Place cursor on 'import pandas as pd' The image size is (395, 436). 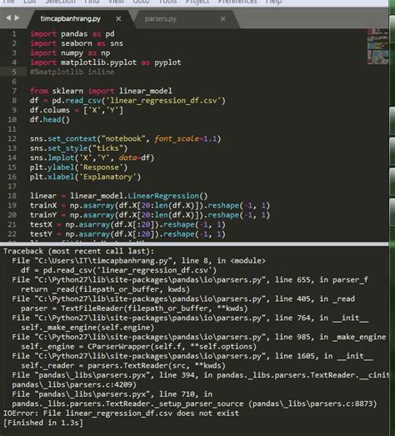pyautogui.click(x=72, y=34)
